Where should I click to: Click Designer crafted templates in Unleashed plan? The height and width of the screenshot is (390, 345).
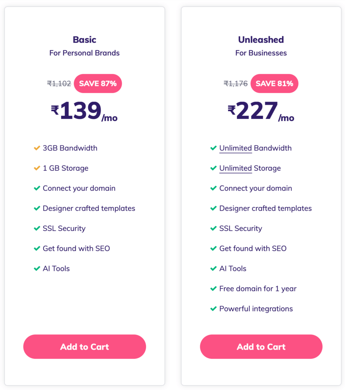(x=265, y=208)
